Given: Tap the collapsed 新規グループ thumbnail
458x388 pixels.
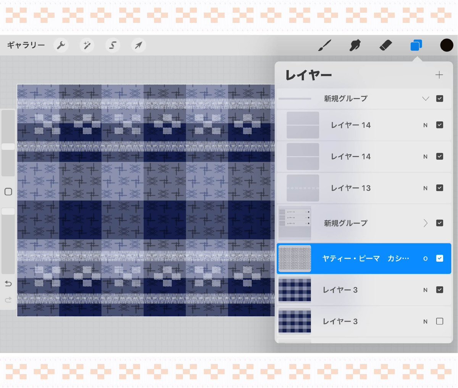Looking at the screenshot, I should click(295, 223).
